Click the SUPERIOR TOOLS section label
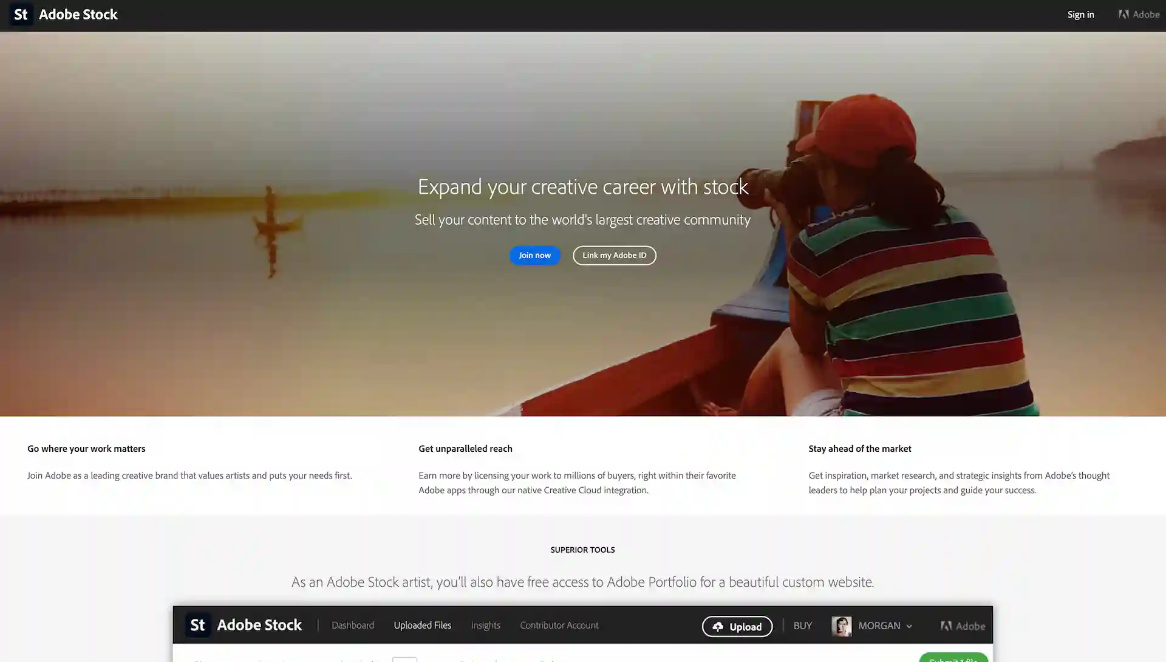Viewport: 1166px width, 662px height. pos(582,550)
